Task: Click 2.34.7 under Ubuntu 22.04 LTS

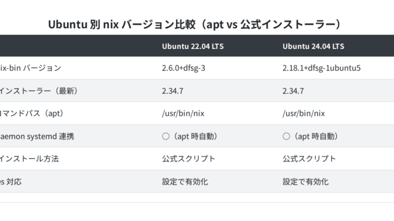Action: 172,91
